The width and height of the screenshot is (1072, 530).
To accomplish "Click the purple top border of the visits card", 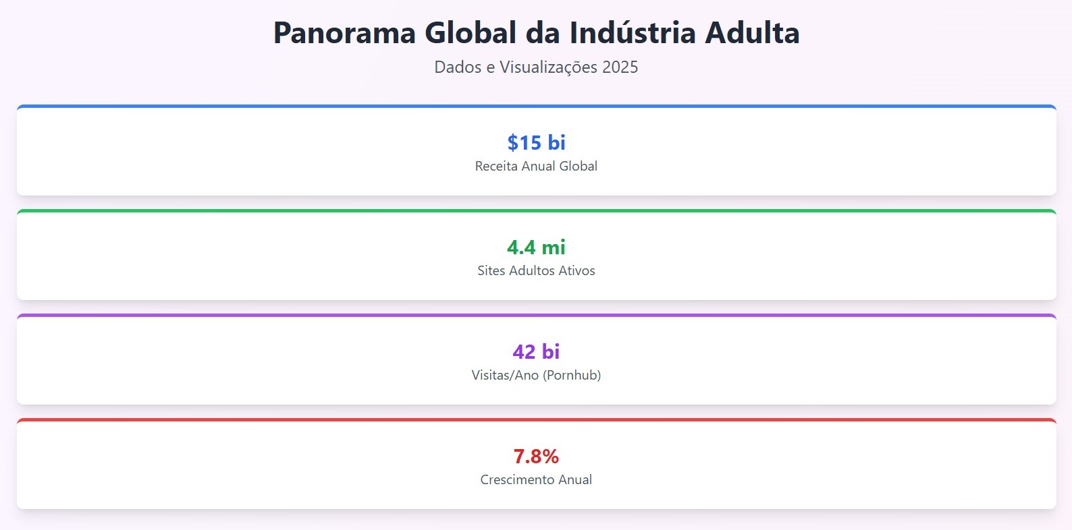I will 536,316.
